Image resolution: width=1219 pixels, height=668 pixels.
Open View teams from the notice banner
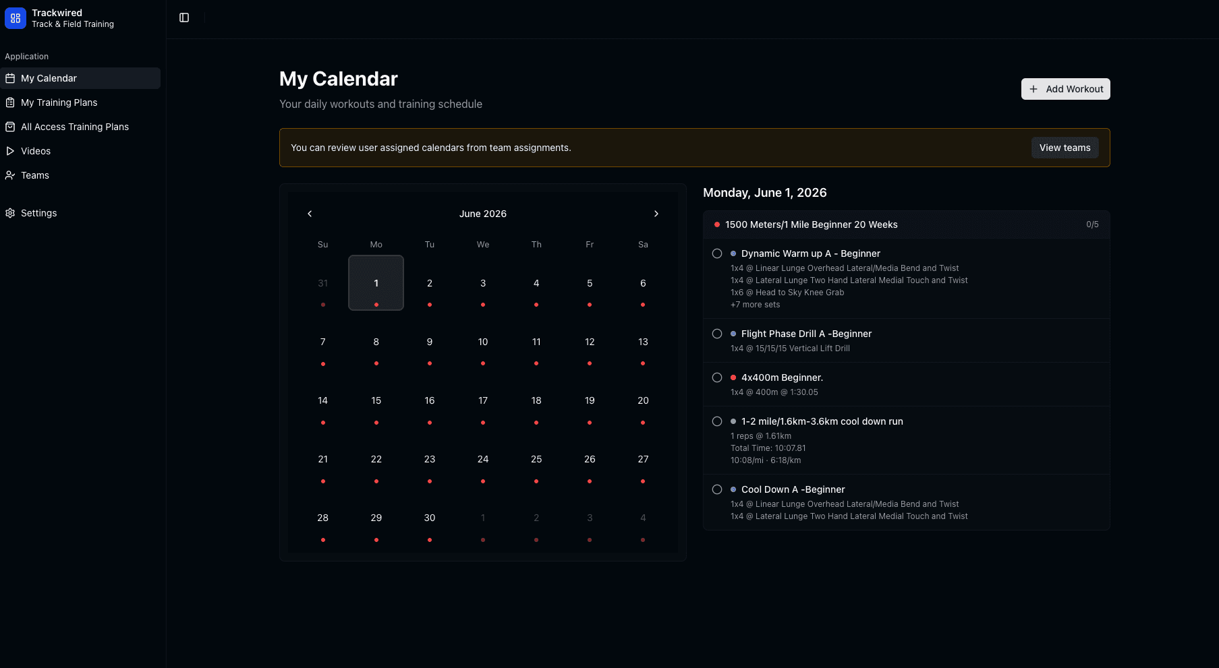coord(1065,148)
